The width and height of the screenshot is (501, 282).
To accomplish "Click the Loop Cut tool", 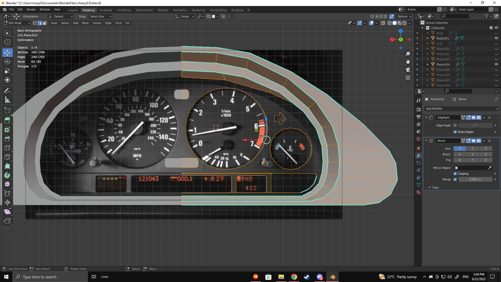I will pos(7,148).
